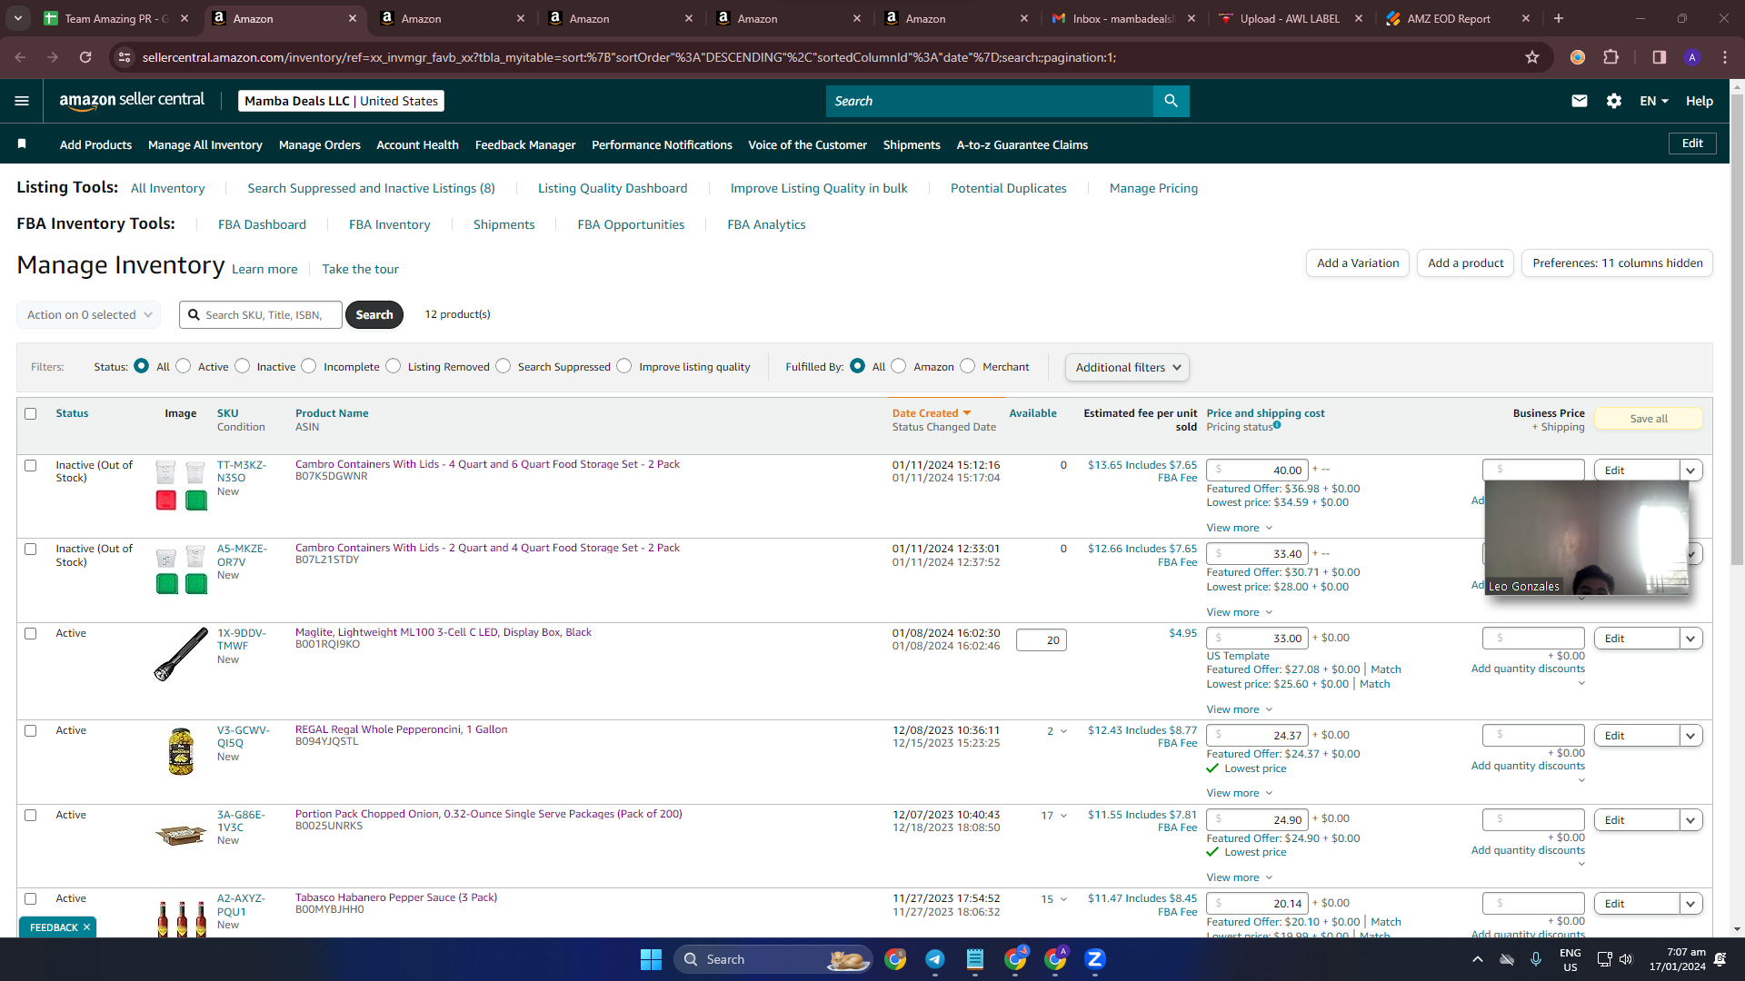The width and height of the screenshot is (1745, 981).
Task: Click the Search SKU, Title, ISBN field
Action: (261, 314)
